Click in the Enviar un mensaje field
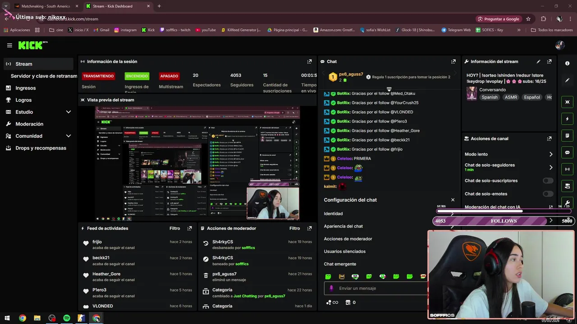This screenshot has height=324, width=577. [376, 288]
